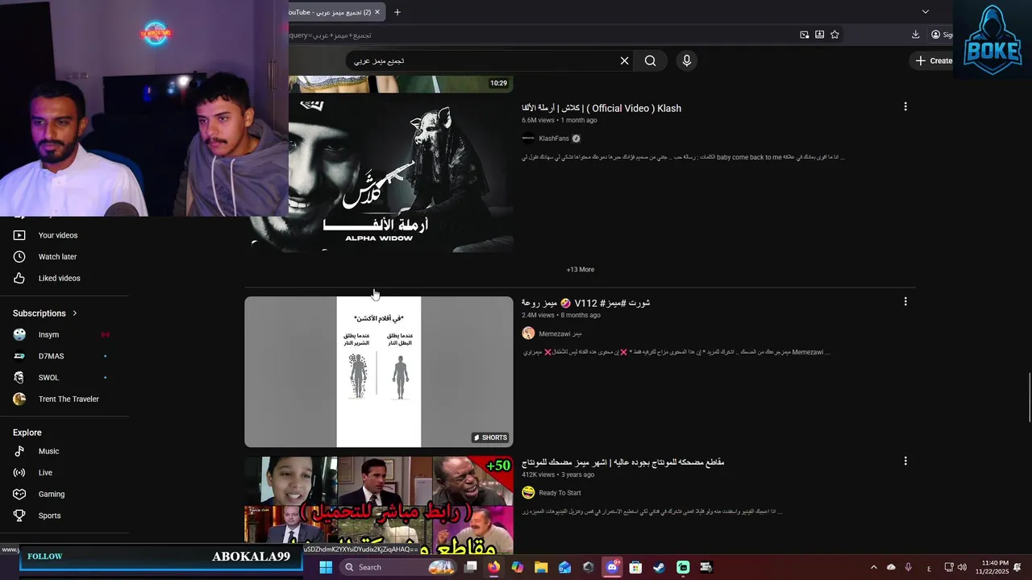Click the page vertical scrollbar thumb
Screen dimensions: 1032x580
[x=1028, y=398]
